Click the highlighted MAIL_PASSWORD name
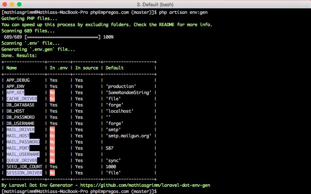The width and height of the screenshot is (311, 194). [x=23, y=142]
